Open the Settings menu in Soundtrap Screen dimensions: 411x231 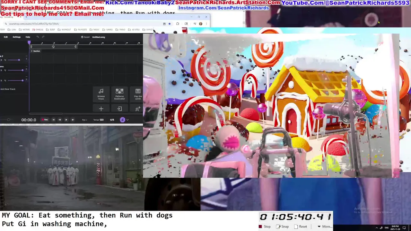tap(17, 37)
